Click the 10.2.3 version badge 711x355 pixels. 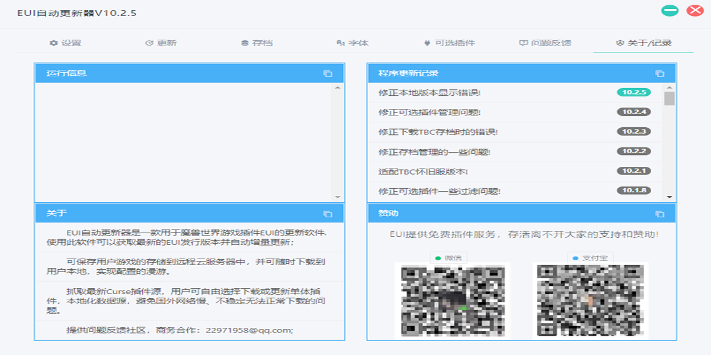(634, 131)
